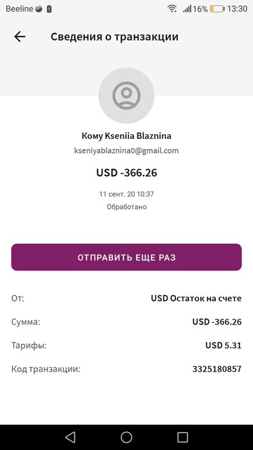Image resolution: width=253 pixels, height=450 pixels.
Task: Tap the Wi-Fi status icon
Action: (x=172, y=9)
